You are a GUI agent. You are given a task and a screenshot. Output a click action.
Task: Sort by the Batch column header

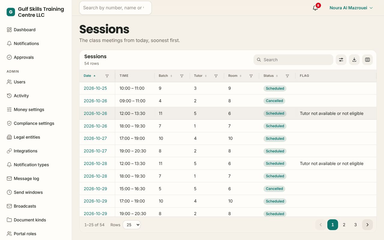click(x=165, y=76)
